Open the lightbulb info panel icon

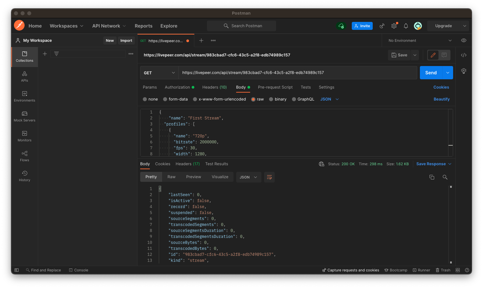pos(464,71)
